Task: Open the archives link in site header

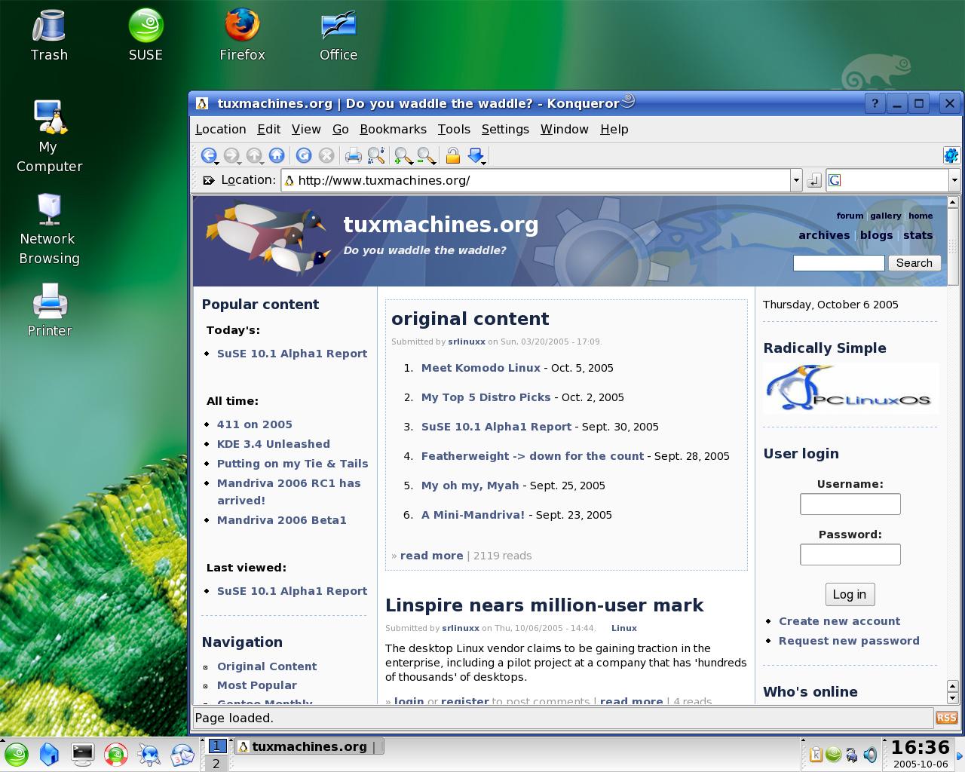Action: [x=824, y=235]
